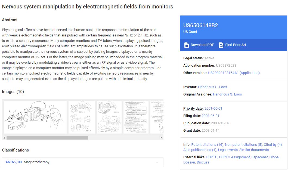Viewport: 297px width, 173px height.
Task: Open first patent drawing with VCR and monitor
Action: pos(35,117)
